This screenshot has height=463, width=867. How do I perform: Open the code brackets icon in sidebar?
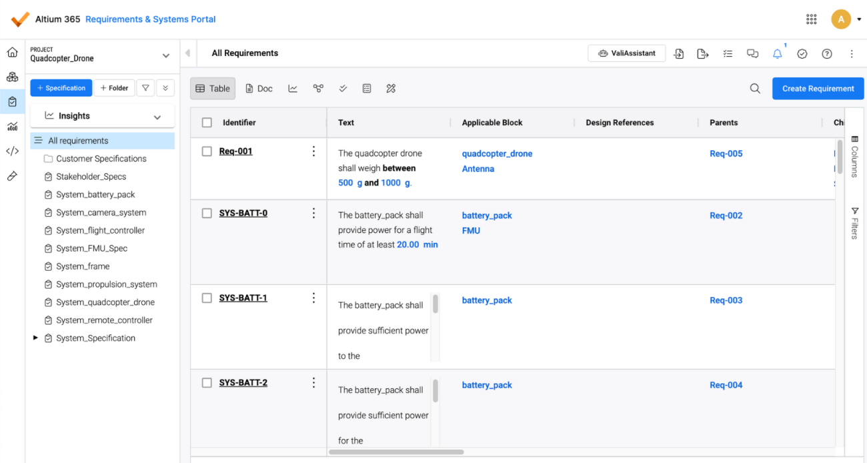tap(12, 151)
